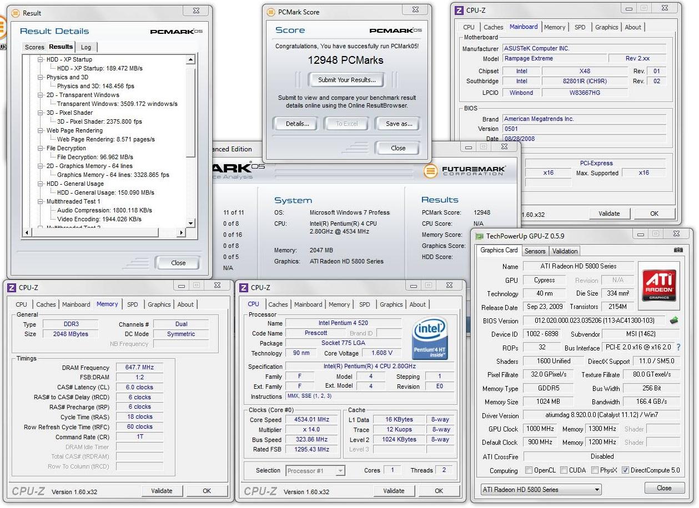Switch to Caches tab in CPU-Z Mainboard window

coord(493,27)
